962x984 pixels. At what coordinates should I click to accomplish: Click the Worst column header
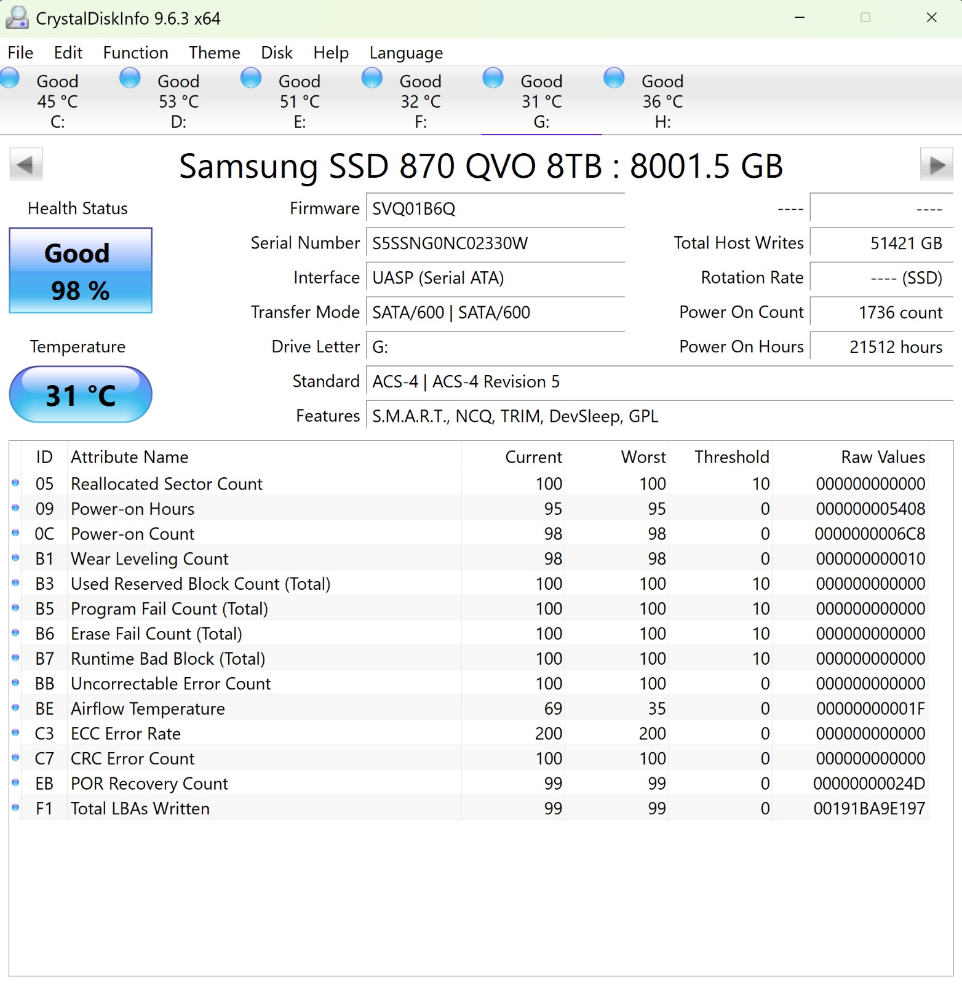coord(617,457)
